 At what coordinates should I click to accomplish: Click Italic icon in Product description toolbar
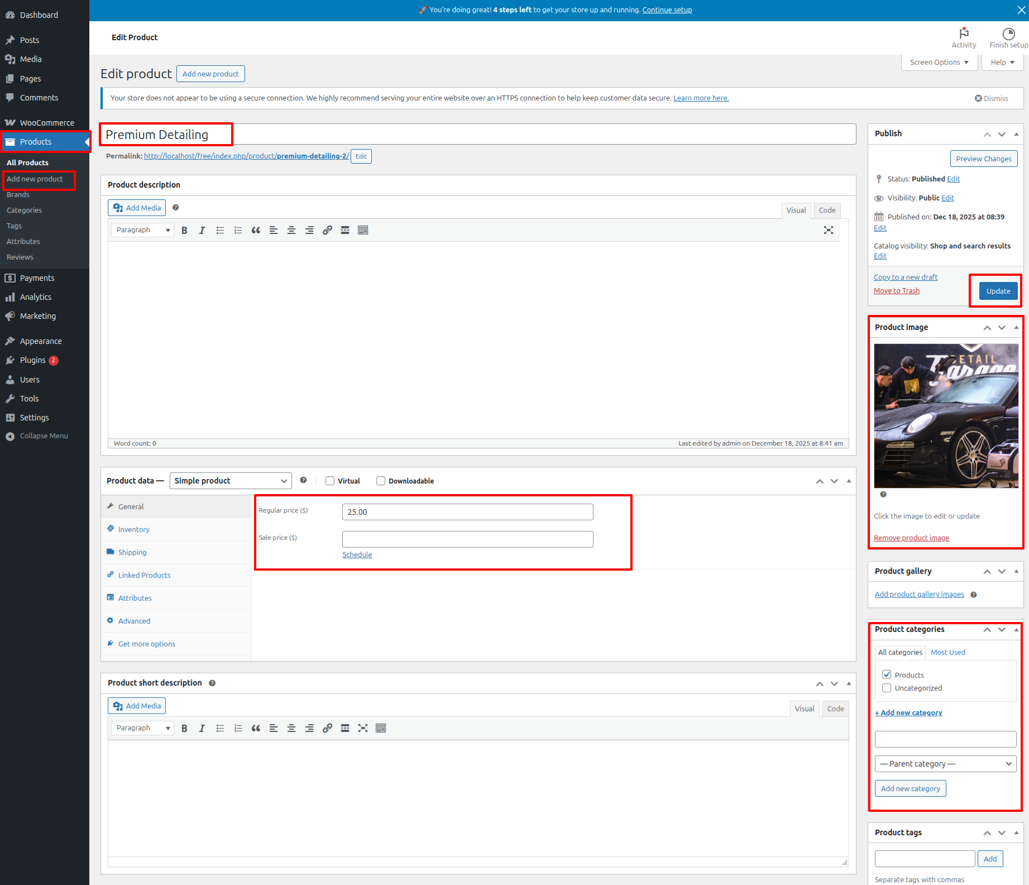202,230
